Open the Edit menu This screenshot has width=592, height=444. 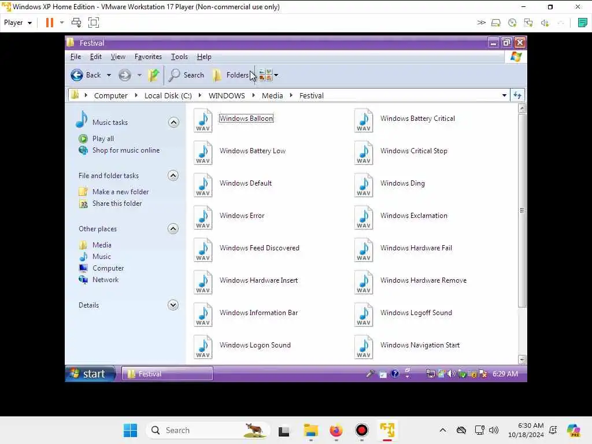point(95,57)
